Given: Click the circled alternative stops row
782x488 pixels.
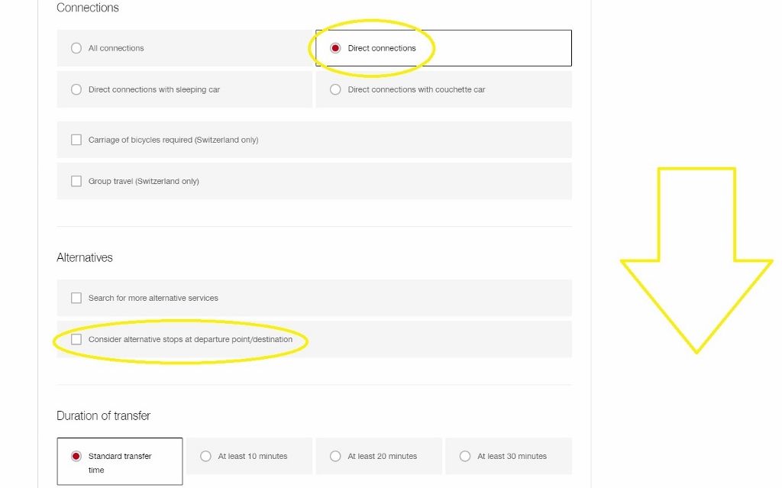Looking at the screenshot, I should (x=181, y=339).
